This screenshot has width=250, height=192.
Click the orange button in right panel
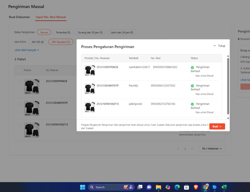pyautogui.click(x=245, y=86)
